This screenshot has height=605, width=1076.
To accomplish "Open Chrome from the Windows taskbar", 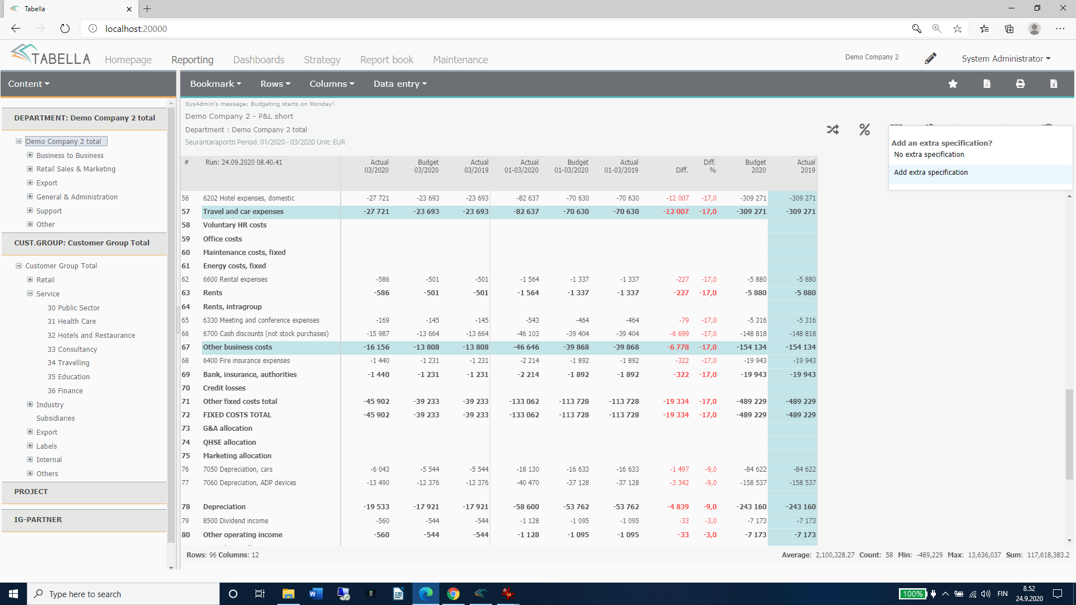I will pos(453,594).
